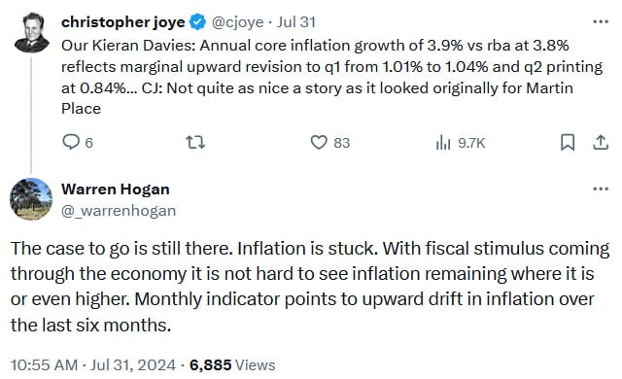Open Warren Hogan's profile picture

[x=31, y=199]
